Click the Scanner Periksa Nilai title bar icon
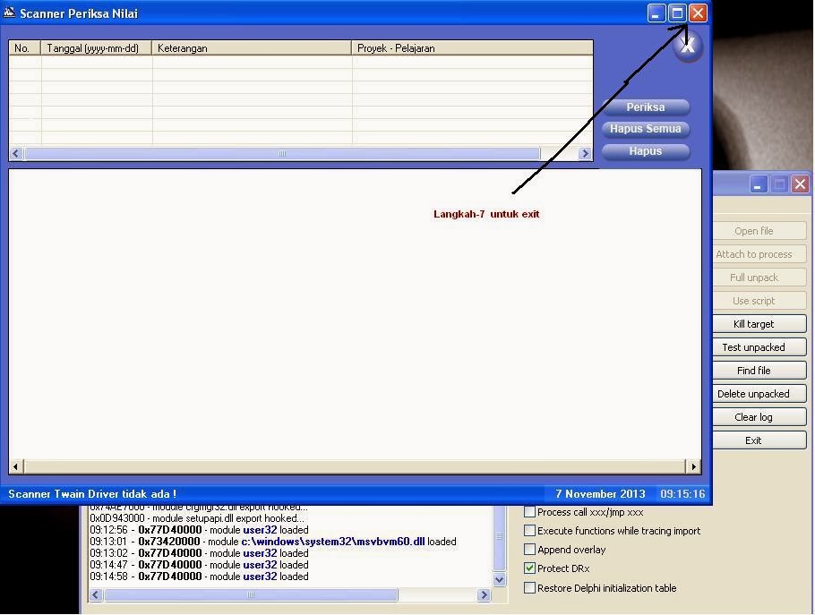 (10, 13)
